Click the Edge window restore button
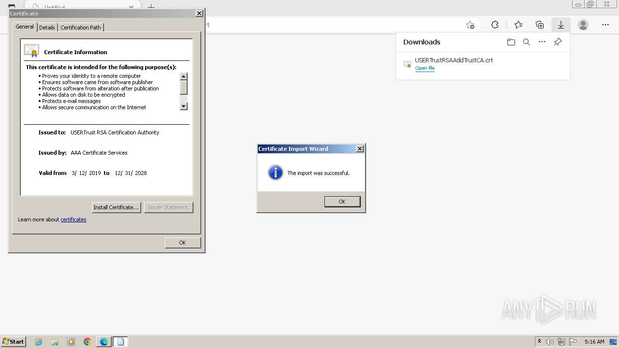The image size is (619, 348). tap(590, 4)
